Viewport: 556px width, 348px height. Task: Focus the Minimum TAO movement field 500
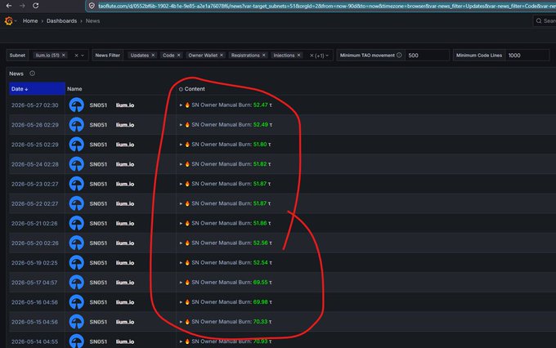[428, 56]
